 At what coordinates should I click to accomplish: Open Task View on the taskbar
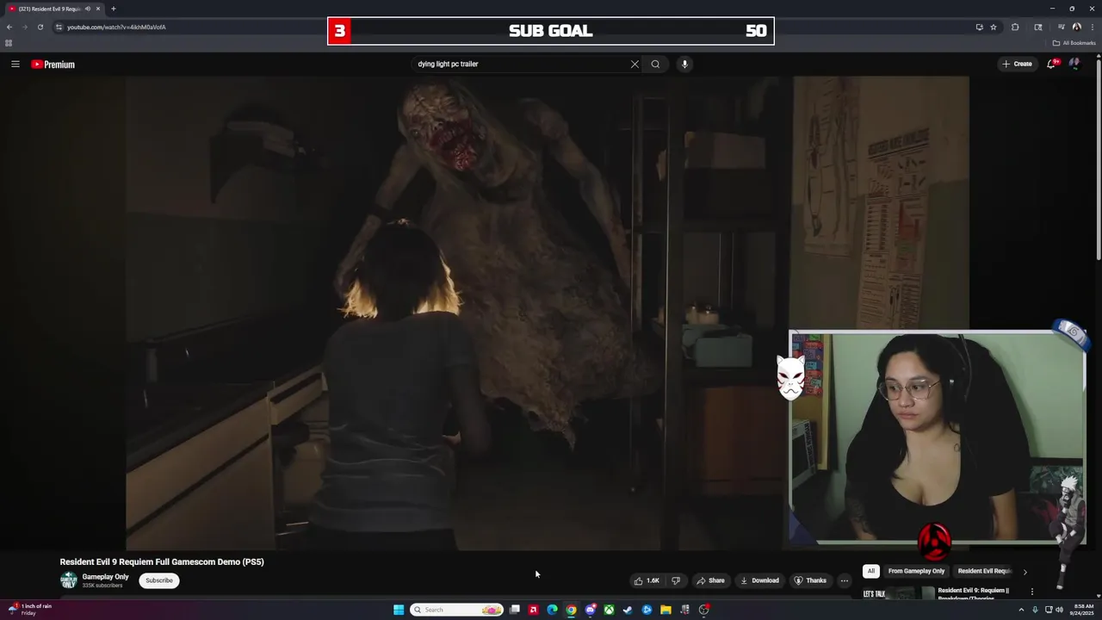coord(514,610)
